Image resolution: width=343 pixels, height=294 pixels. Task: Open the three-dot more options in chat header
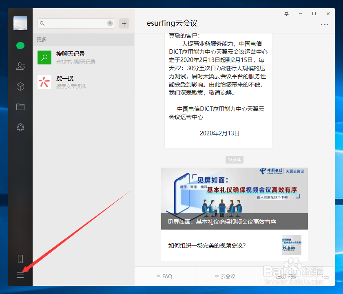pos(324,24)
